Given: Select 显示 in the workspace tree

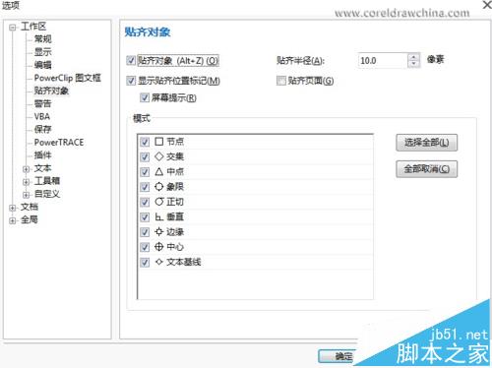Looking at the screenshot, I should [43, 52].
